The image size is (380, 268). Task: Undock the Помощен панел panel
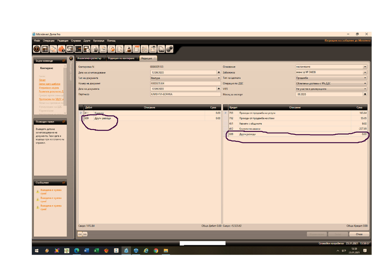[x=64, y=122]
